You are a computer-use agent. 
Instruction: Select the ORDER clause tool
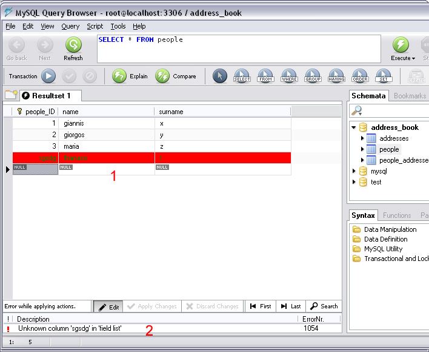[x=360, y=76]
